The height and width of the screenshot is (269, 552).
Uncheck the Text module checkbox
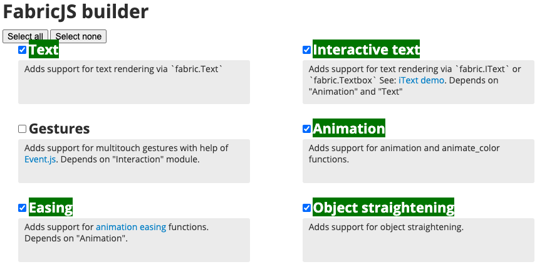(23, 50)
